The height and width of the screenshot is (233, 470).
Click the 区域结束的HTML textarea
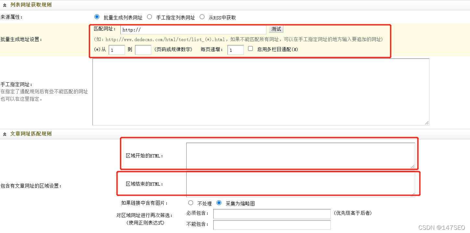[301, 184]
